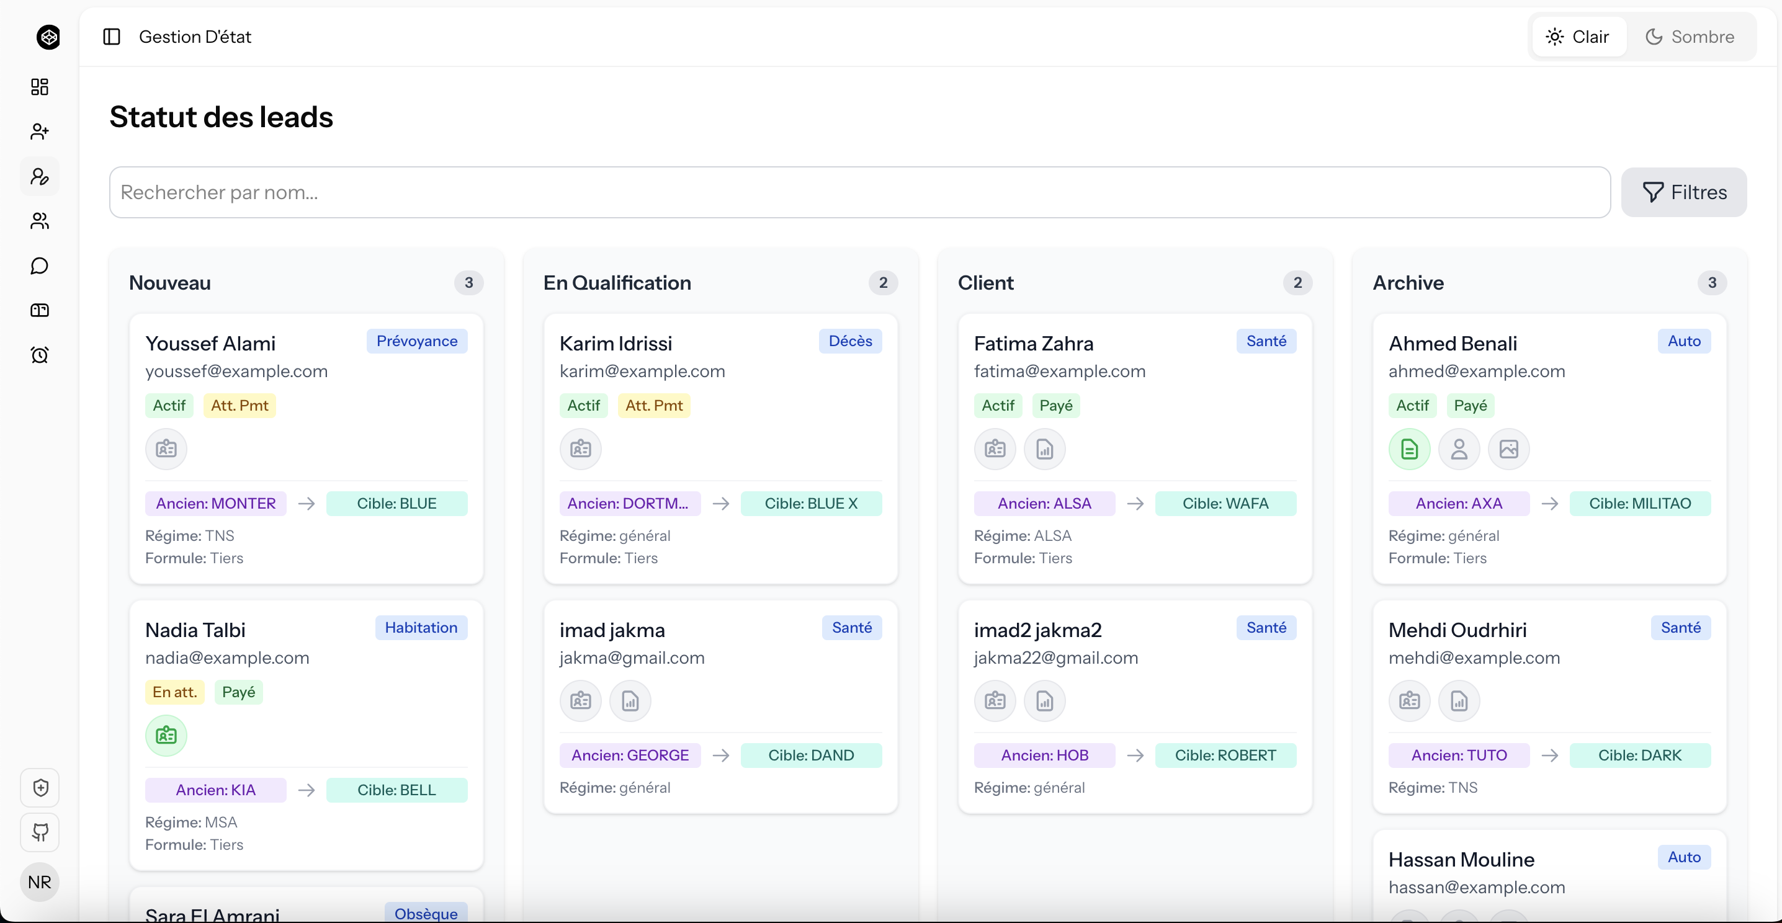Click Nadia Talbi's green ID card icon
Screen dimensions: 1782x923
point(166,735)
